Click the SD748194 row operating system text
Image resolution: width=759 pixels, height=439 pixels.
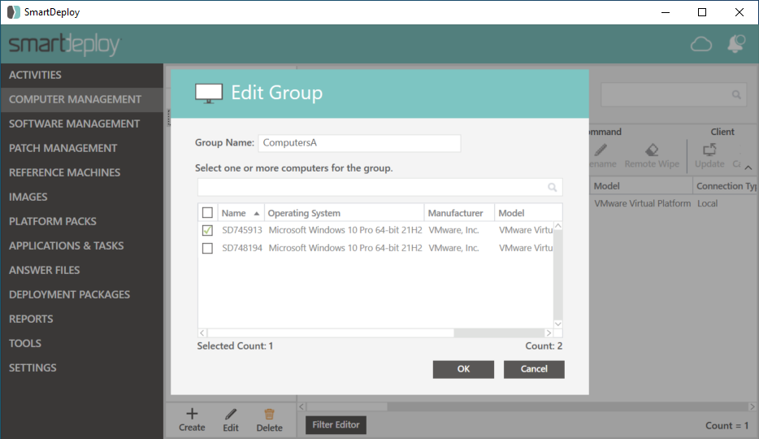tap(345, 248)
